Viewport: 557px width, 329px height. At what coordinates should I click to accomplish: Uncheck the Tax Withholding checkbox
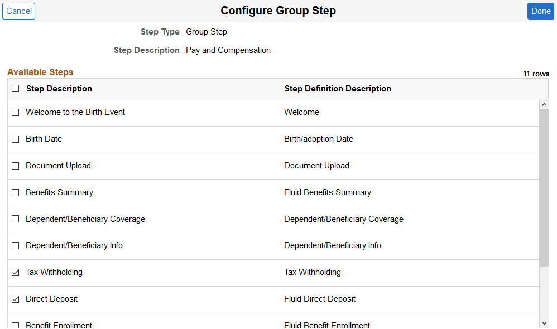click(15, 273)
